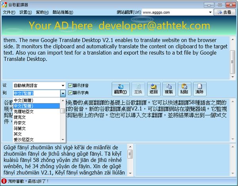Choose 英文 in the language list
This screenshot has width=238, height=186.
coord(36,134)
